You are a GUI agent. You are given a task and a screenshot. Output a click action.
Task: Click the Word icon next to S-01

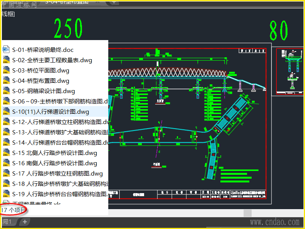point(6,50)
